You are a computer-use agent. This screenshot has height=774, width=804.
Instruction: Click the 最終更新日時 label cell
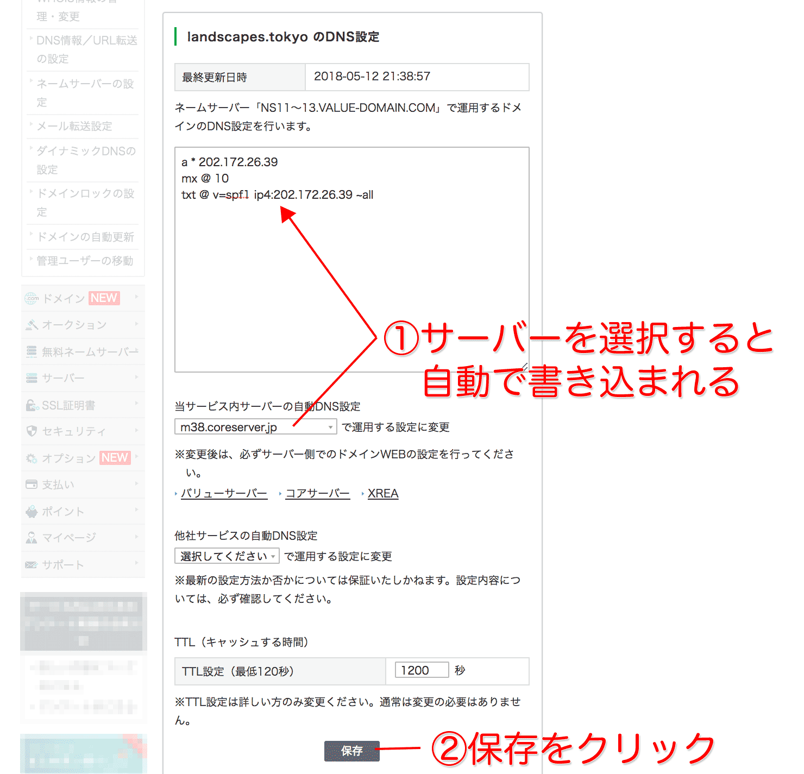[x=240, y=77]
